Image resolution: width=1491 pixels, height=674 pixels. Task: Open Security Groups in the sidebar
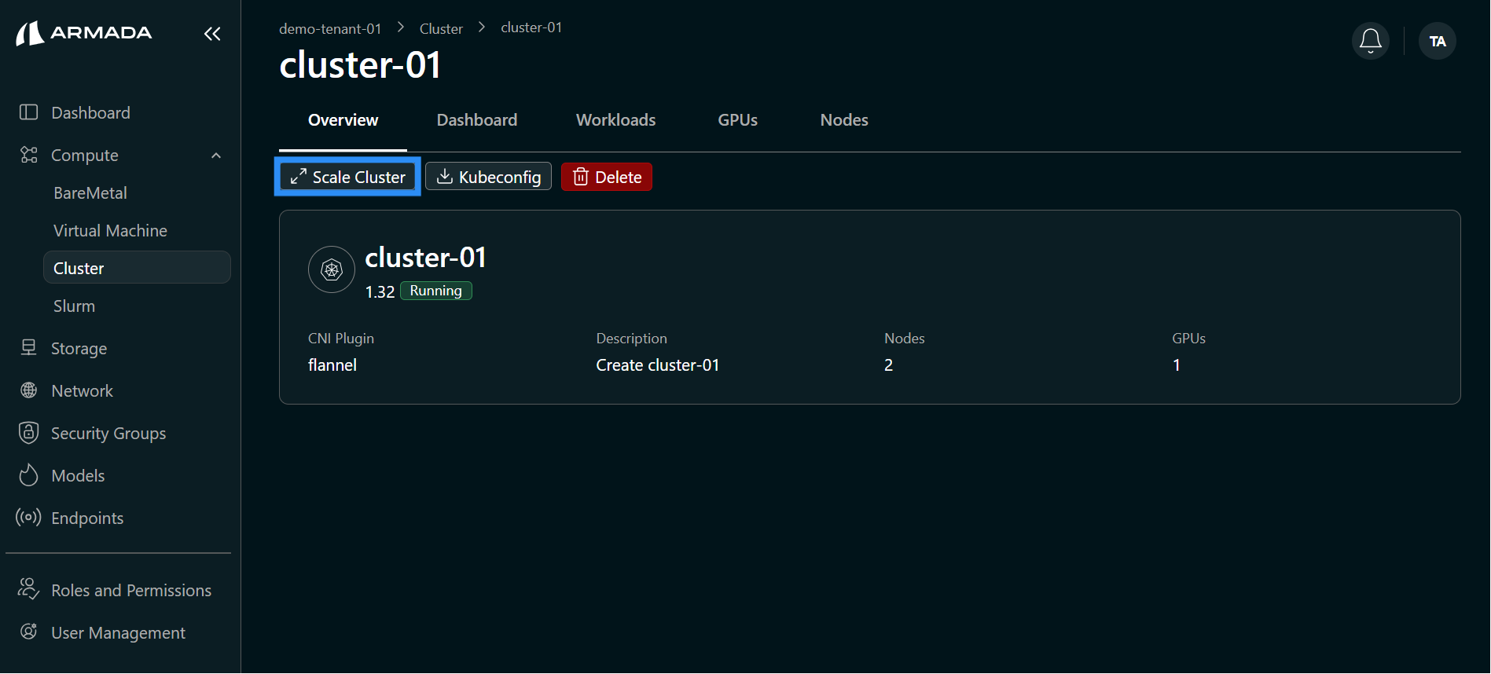[108, 433]
